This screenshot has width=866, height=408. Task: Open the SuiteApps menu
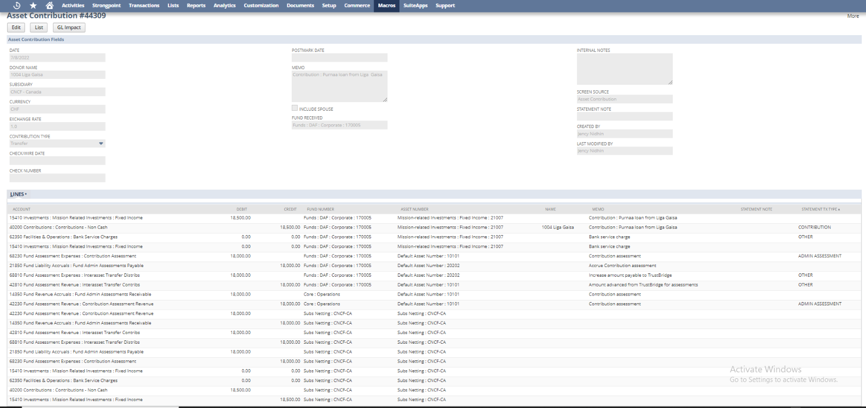(415, 5)
